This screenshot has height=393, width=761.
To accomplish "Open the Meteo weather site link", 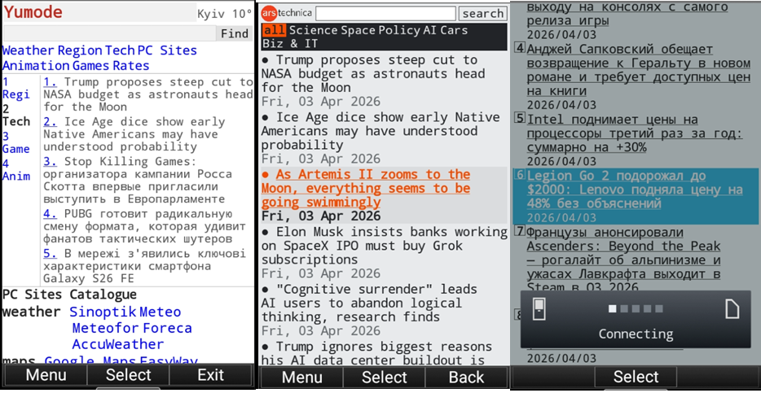I will coord(160,312).
